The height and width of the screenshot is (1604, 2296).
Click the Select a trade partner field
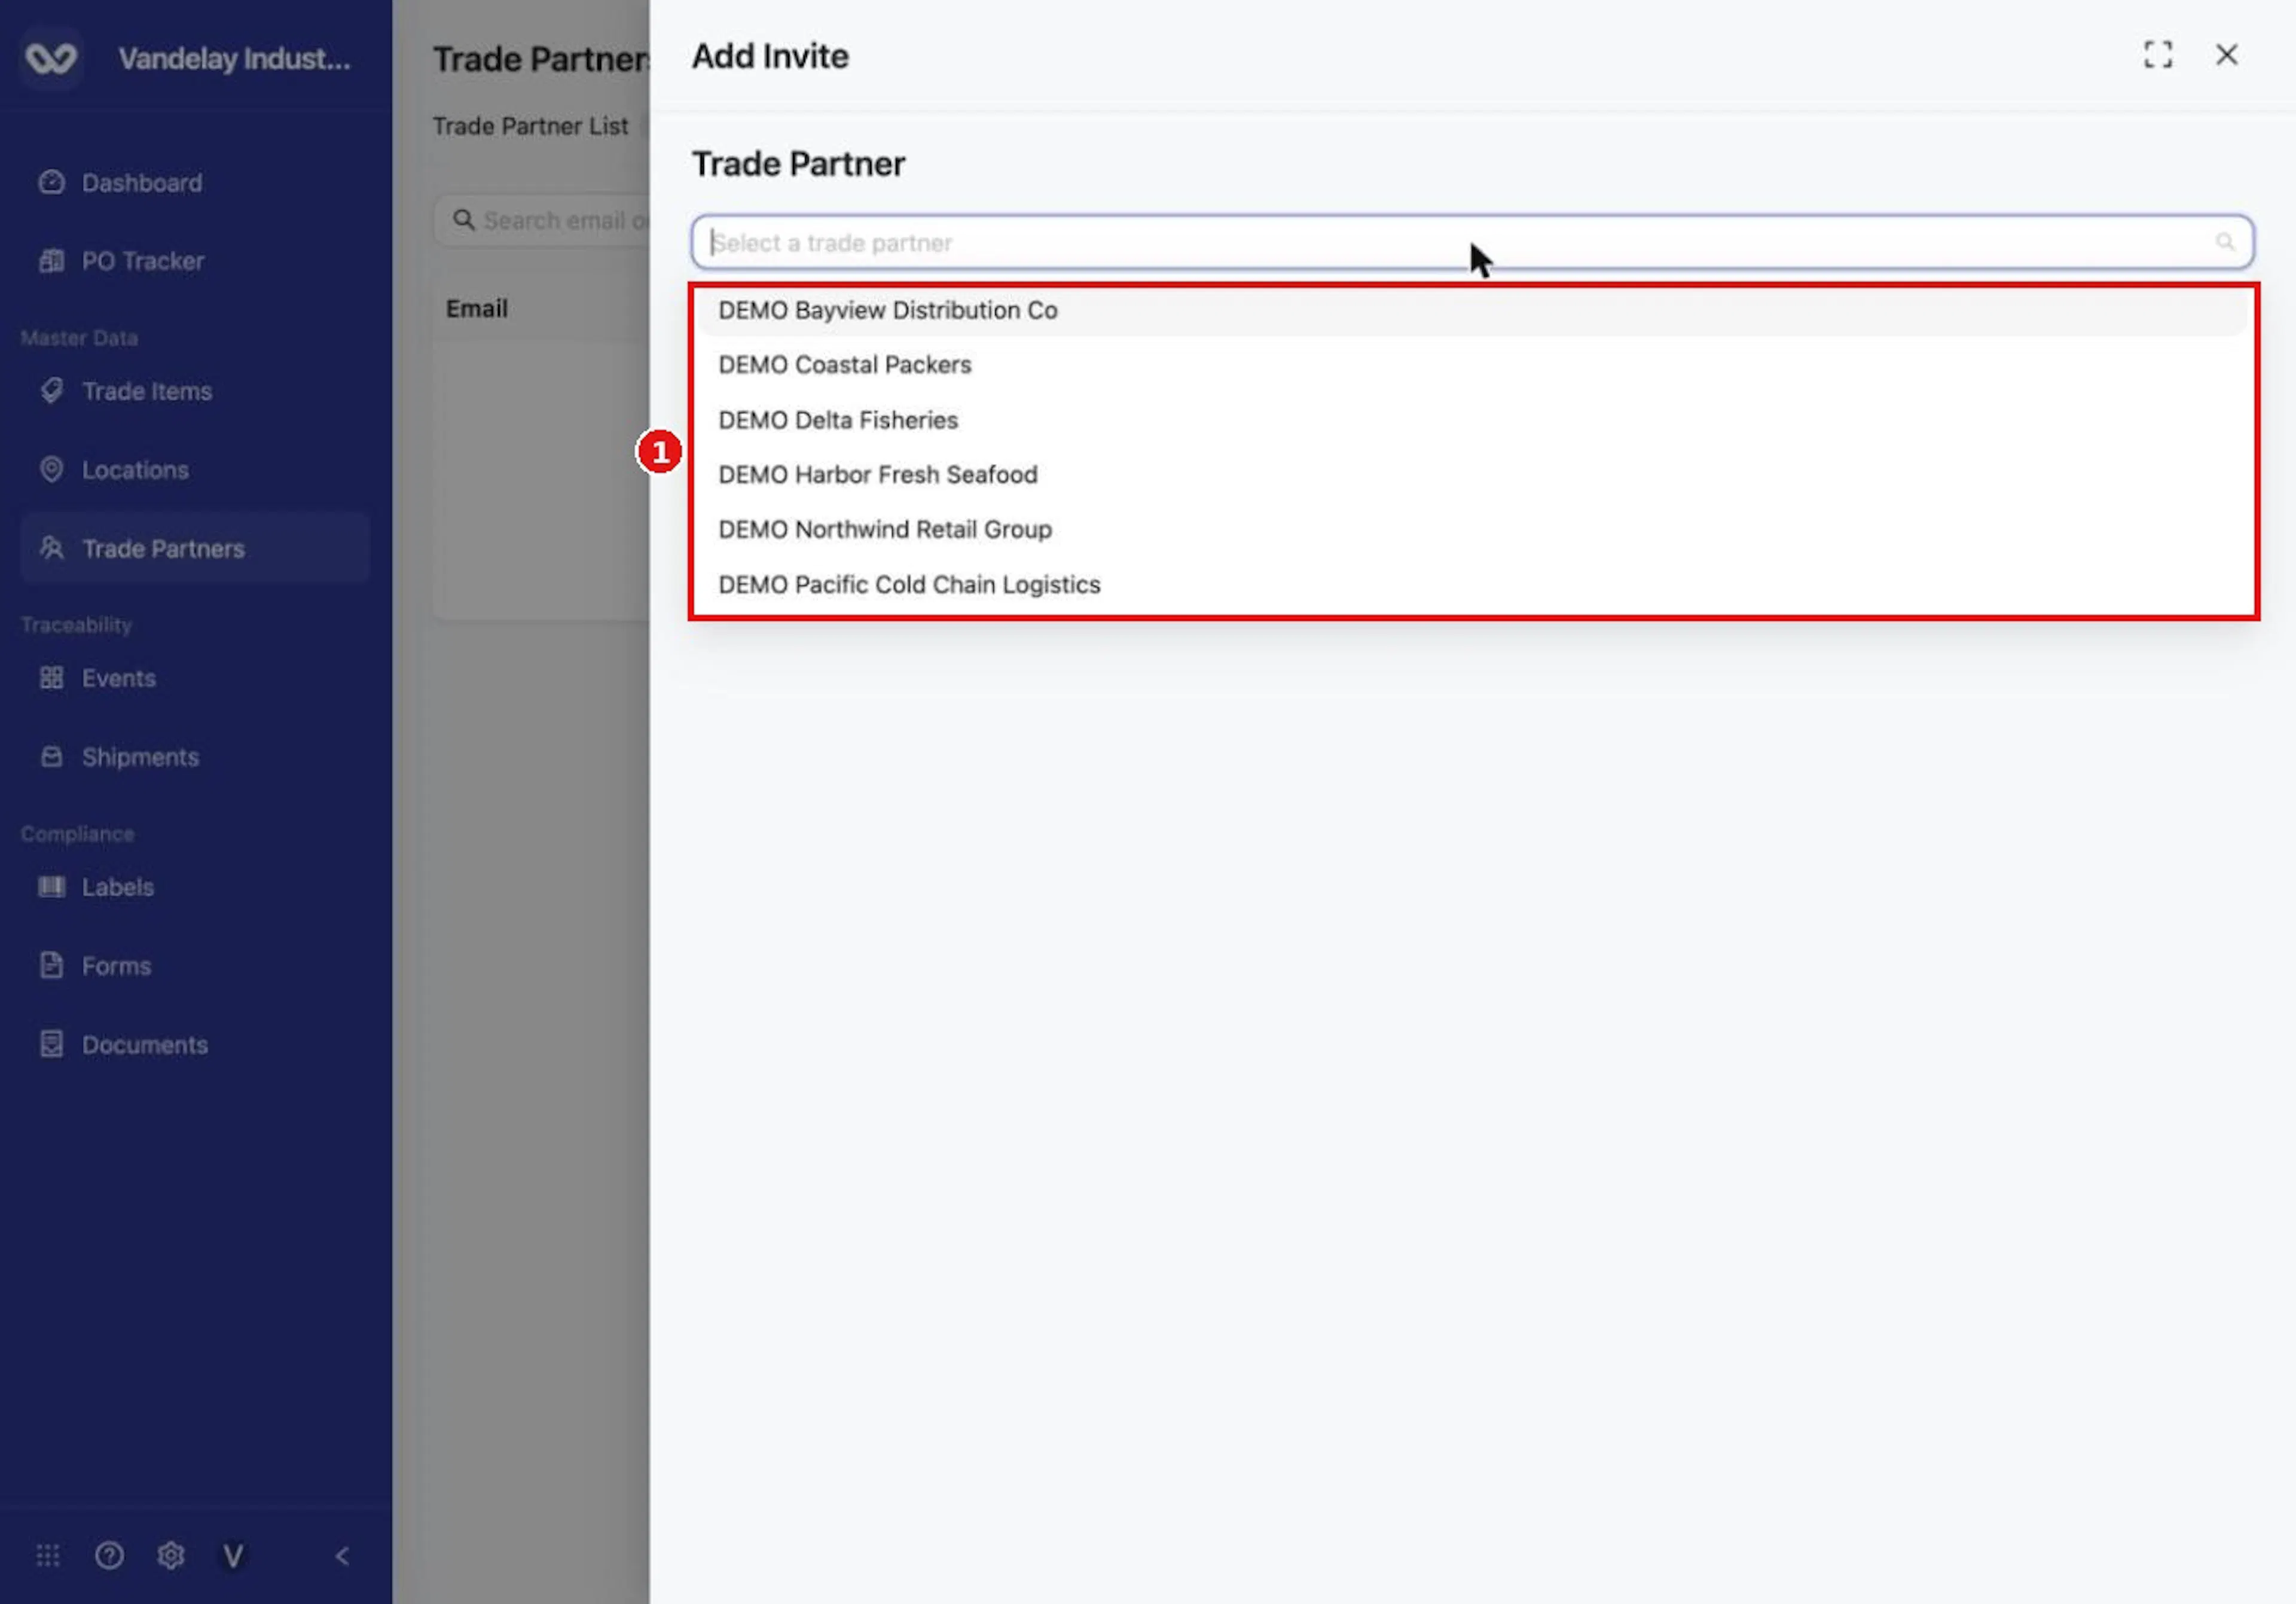pos(1472,242)
